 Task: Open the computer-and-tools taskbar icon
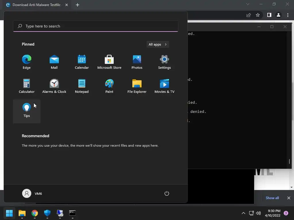tap(60, 213)
